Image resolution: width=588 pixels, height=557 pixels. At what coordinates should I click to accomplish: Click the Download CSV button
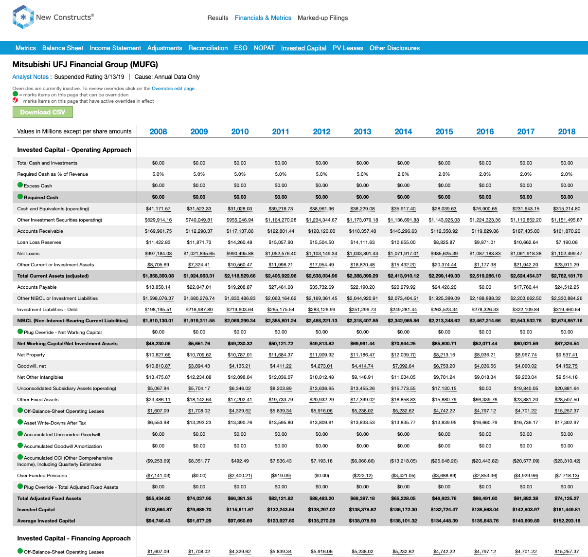(43, 112)
